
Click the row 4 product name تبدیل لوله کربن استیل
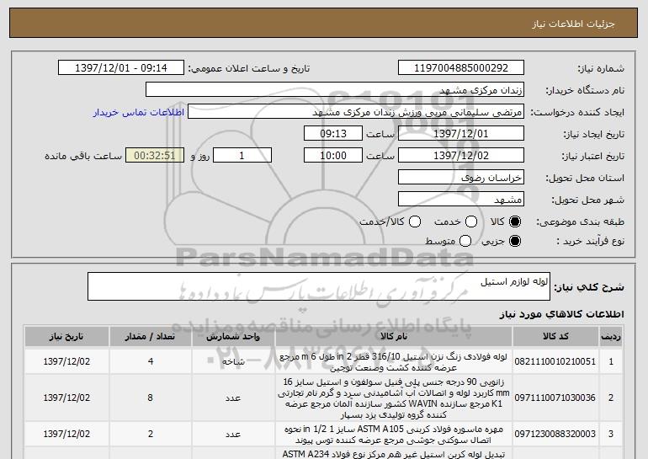(x=394, y=454)
